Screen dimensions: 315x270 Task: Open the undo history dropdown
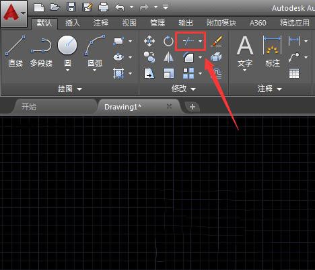(131, 7)
